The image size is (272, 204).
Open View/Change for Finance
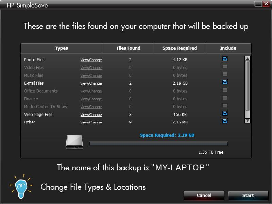91,99
